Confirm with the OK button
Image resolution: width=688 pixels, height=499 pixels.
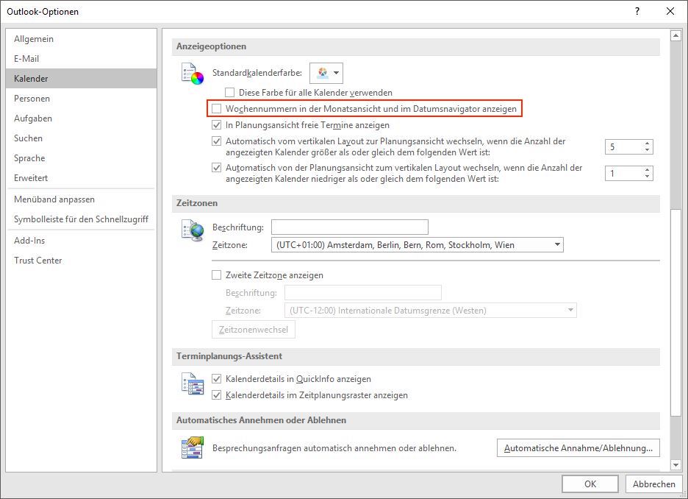tap(590, 484)
